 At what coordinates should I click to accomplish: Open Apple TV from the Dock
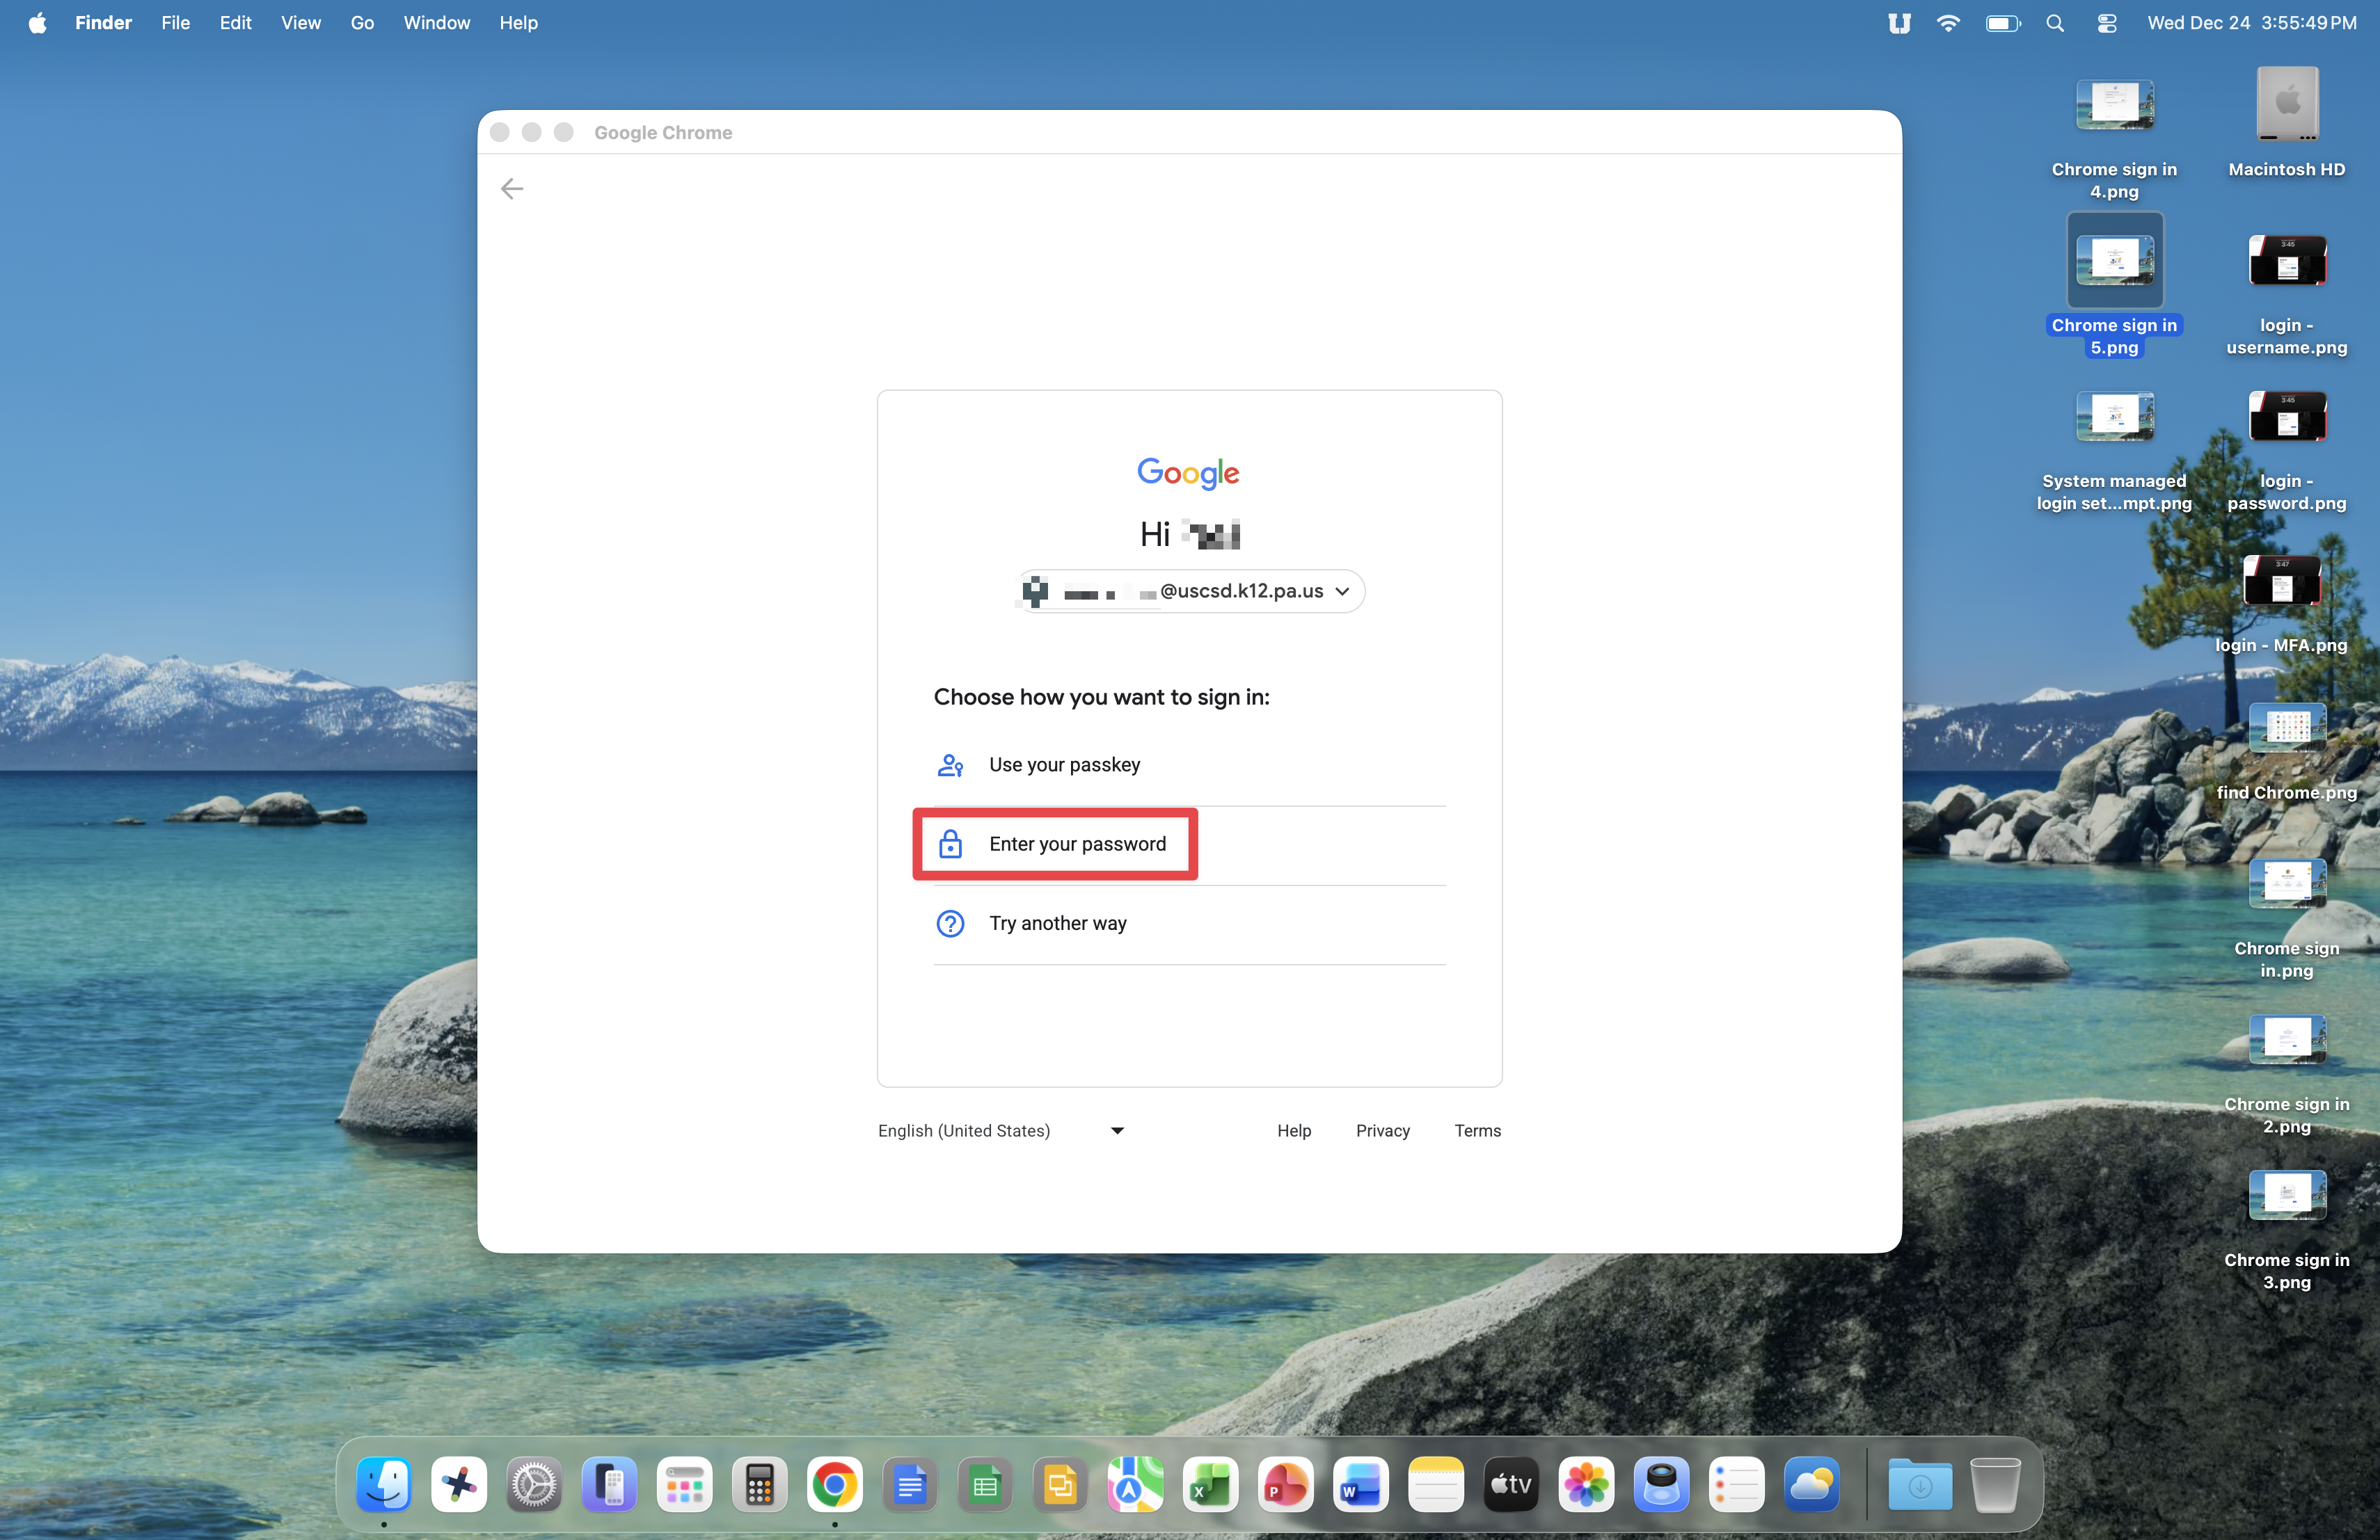1510,1485
